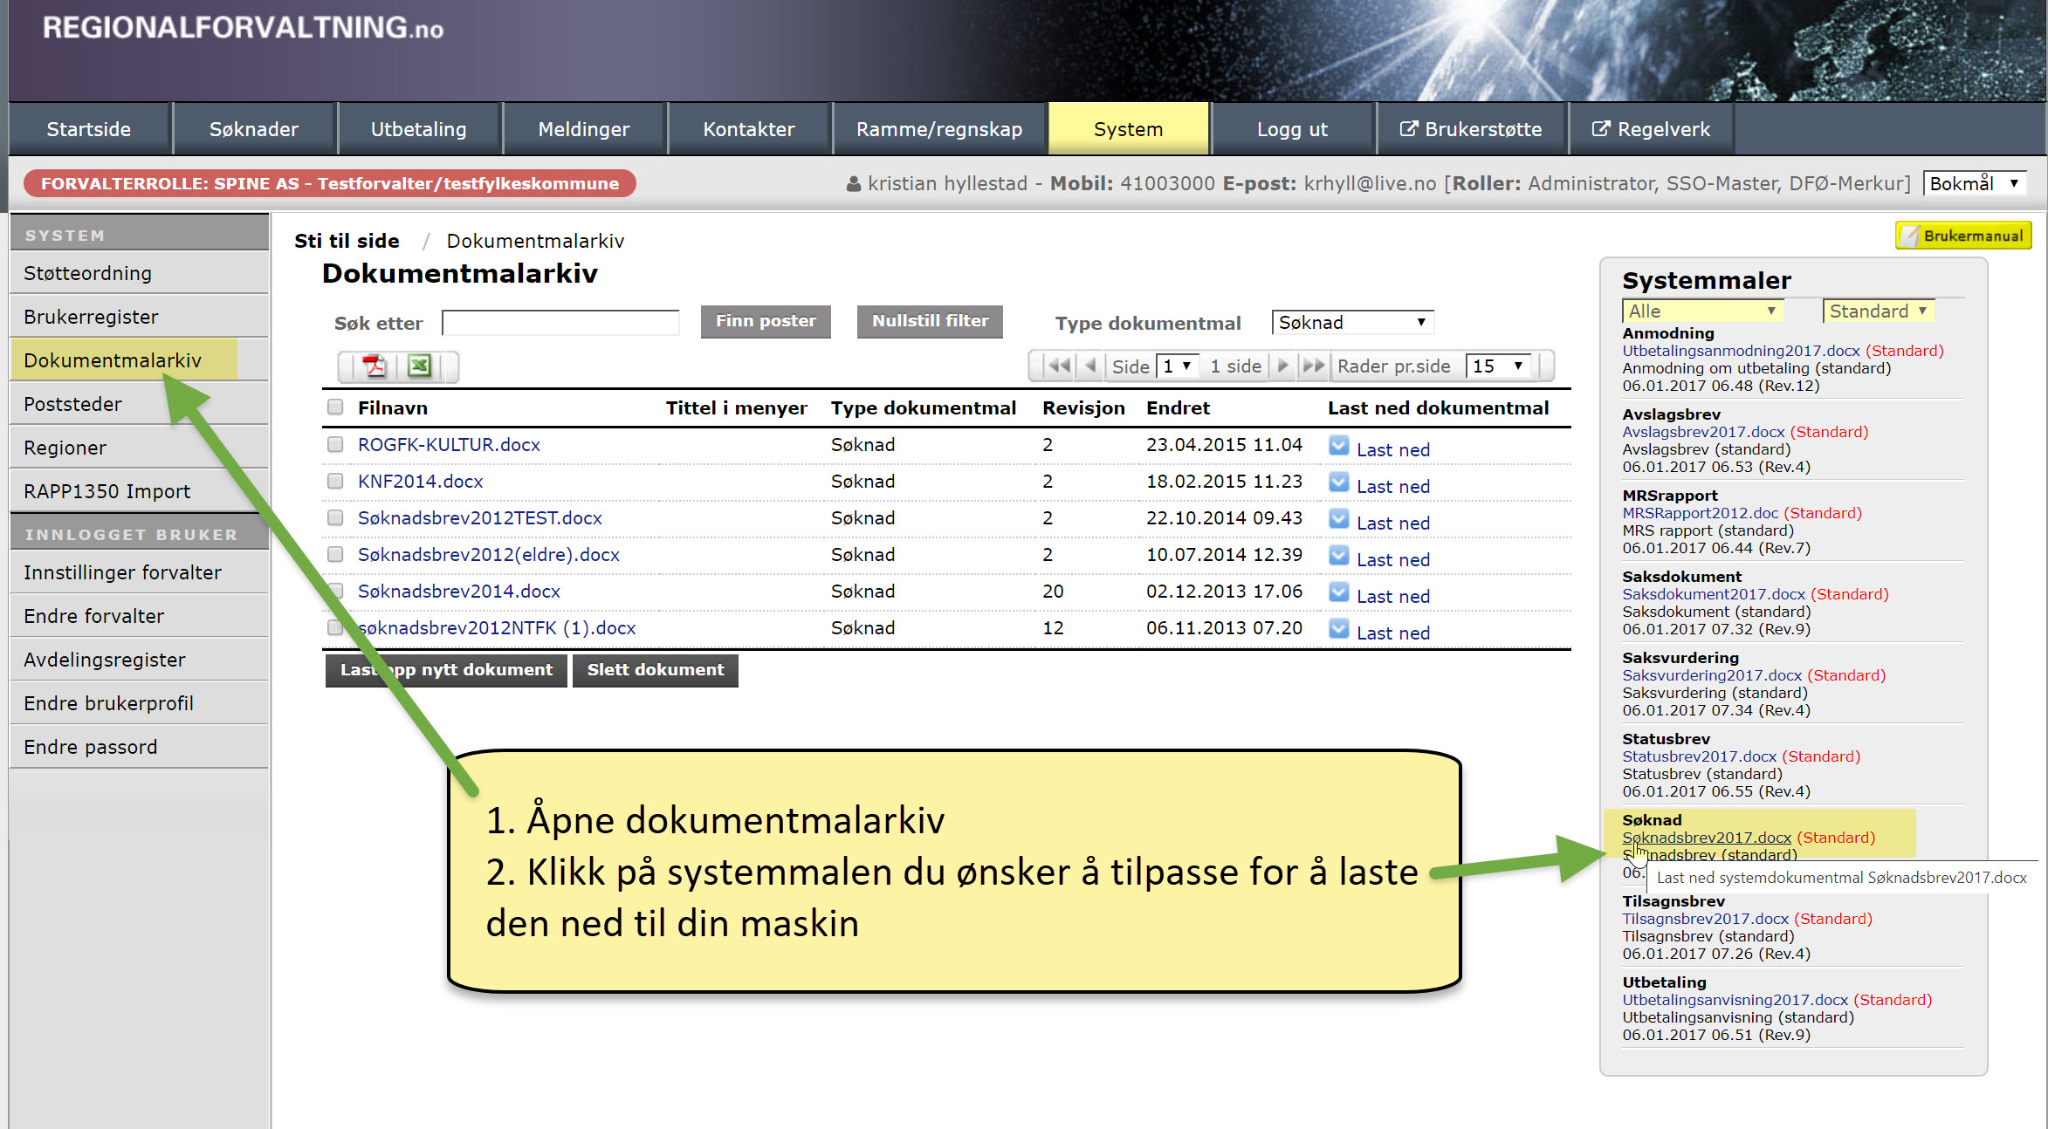The width and height of the screenshot is (2048, 1129).
Task: Go to next page arrow icon
Action: click(1283, 366)
